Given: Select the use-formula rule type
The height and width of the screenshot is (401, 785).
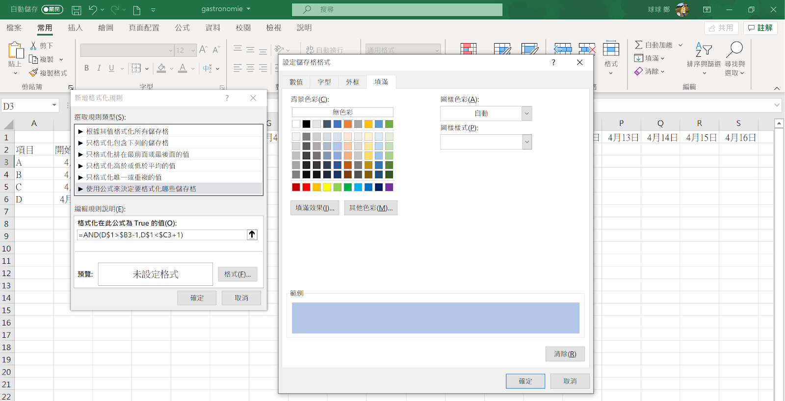Looking at the screenshot, I should click(141, 189).
